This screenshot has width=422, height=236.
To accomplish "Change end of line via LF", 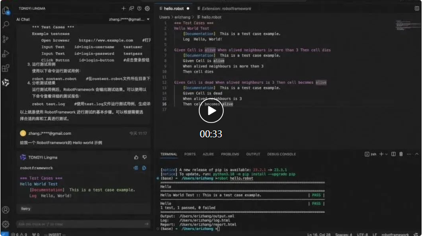I will (x=375, y=235).
